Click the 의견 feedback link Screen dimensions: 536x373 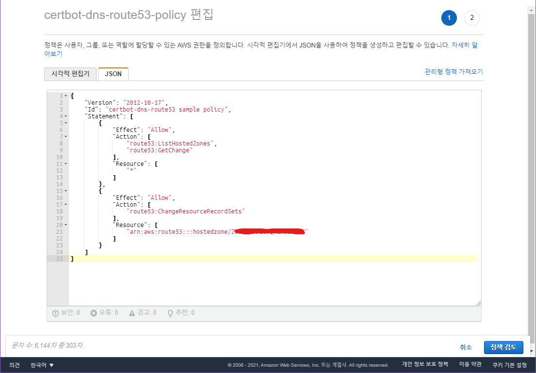click(15, 365)
